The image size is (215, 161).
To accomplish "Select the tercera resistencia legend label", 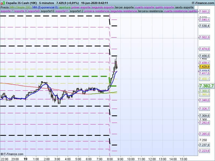I will (x=150, y=11).
